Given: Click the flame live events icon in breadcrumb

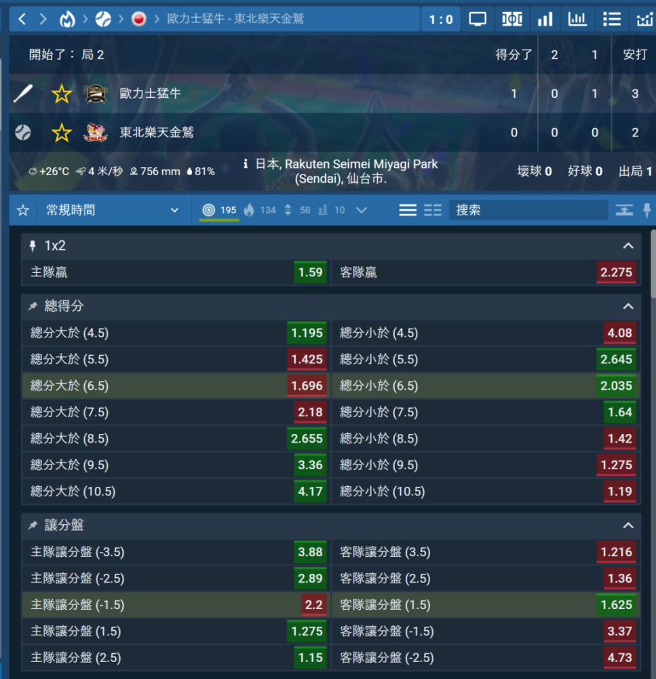Looking at the screenshot, I should tap(66, 19).
